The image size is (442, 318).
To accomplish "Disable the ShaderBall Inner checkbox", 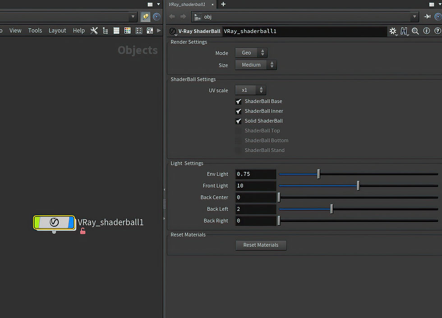I will coord(238,111).
